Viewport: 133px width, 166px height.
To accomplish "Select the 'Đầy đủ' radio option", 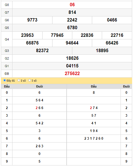I will coord(5,80).
